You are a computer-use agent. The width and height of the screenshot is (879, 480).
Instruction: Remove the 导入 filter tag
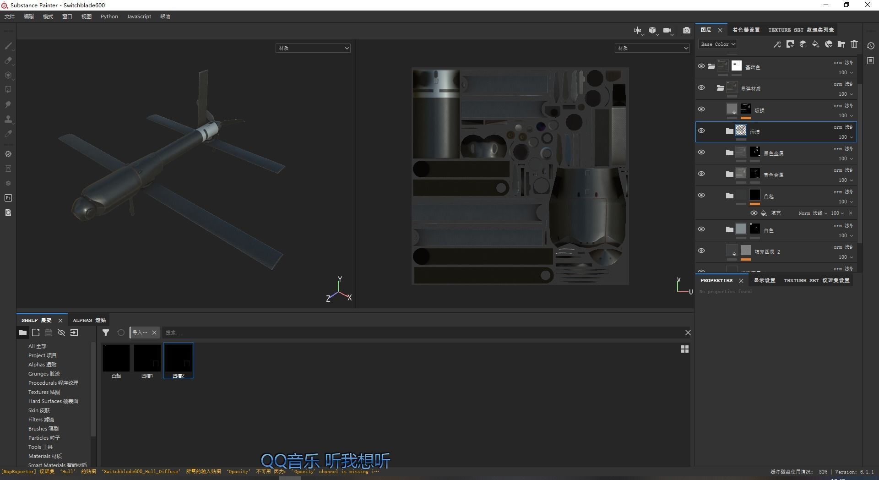[154, 333]
